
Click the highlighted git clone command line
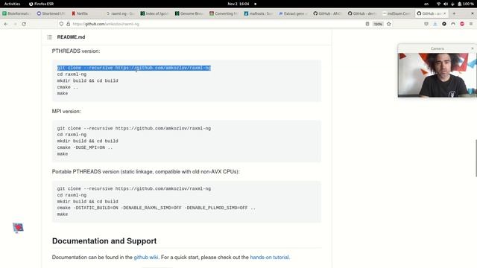(x=134, y=68)
